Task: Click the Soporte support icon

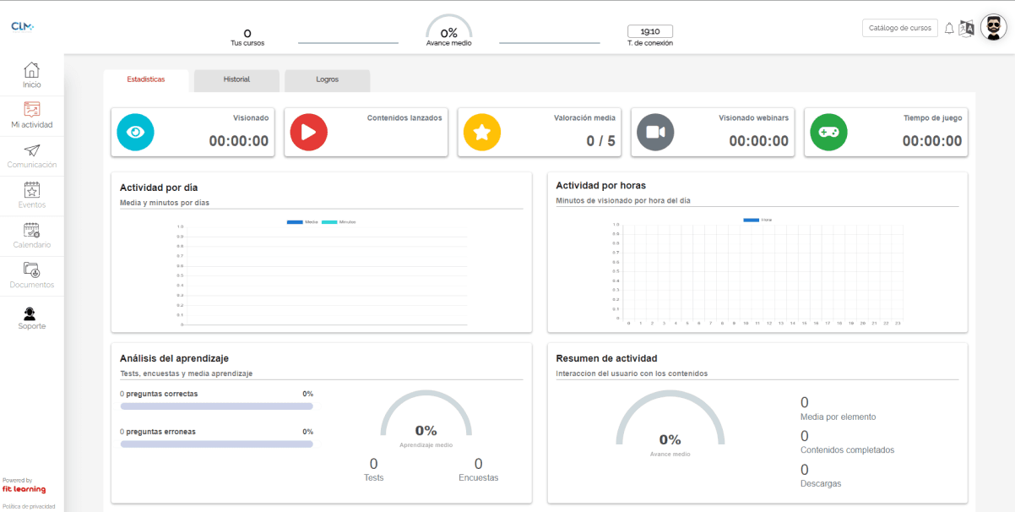Action: (x=31, y=313)
